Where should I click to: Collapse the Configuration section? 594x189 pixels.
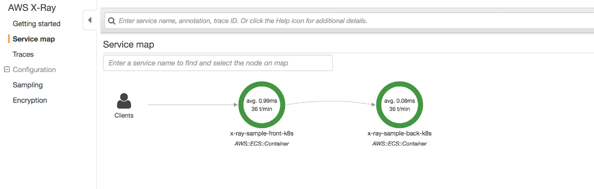[7, 69]
